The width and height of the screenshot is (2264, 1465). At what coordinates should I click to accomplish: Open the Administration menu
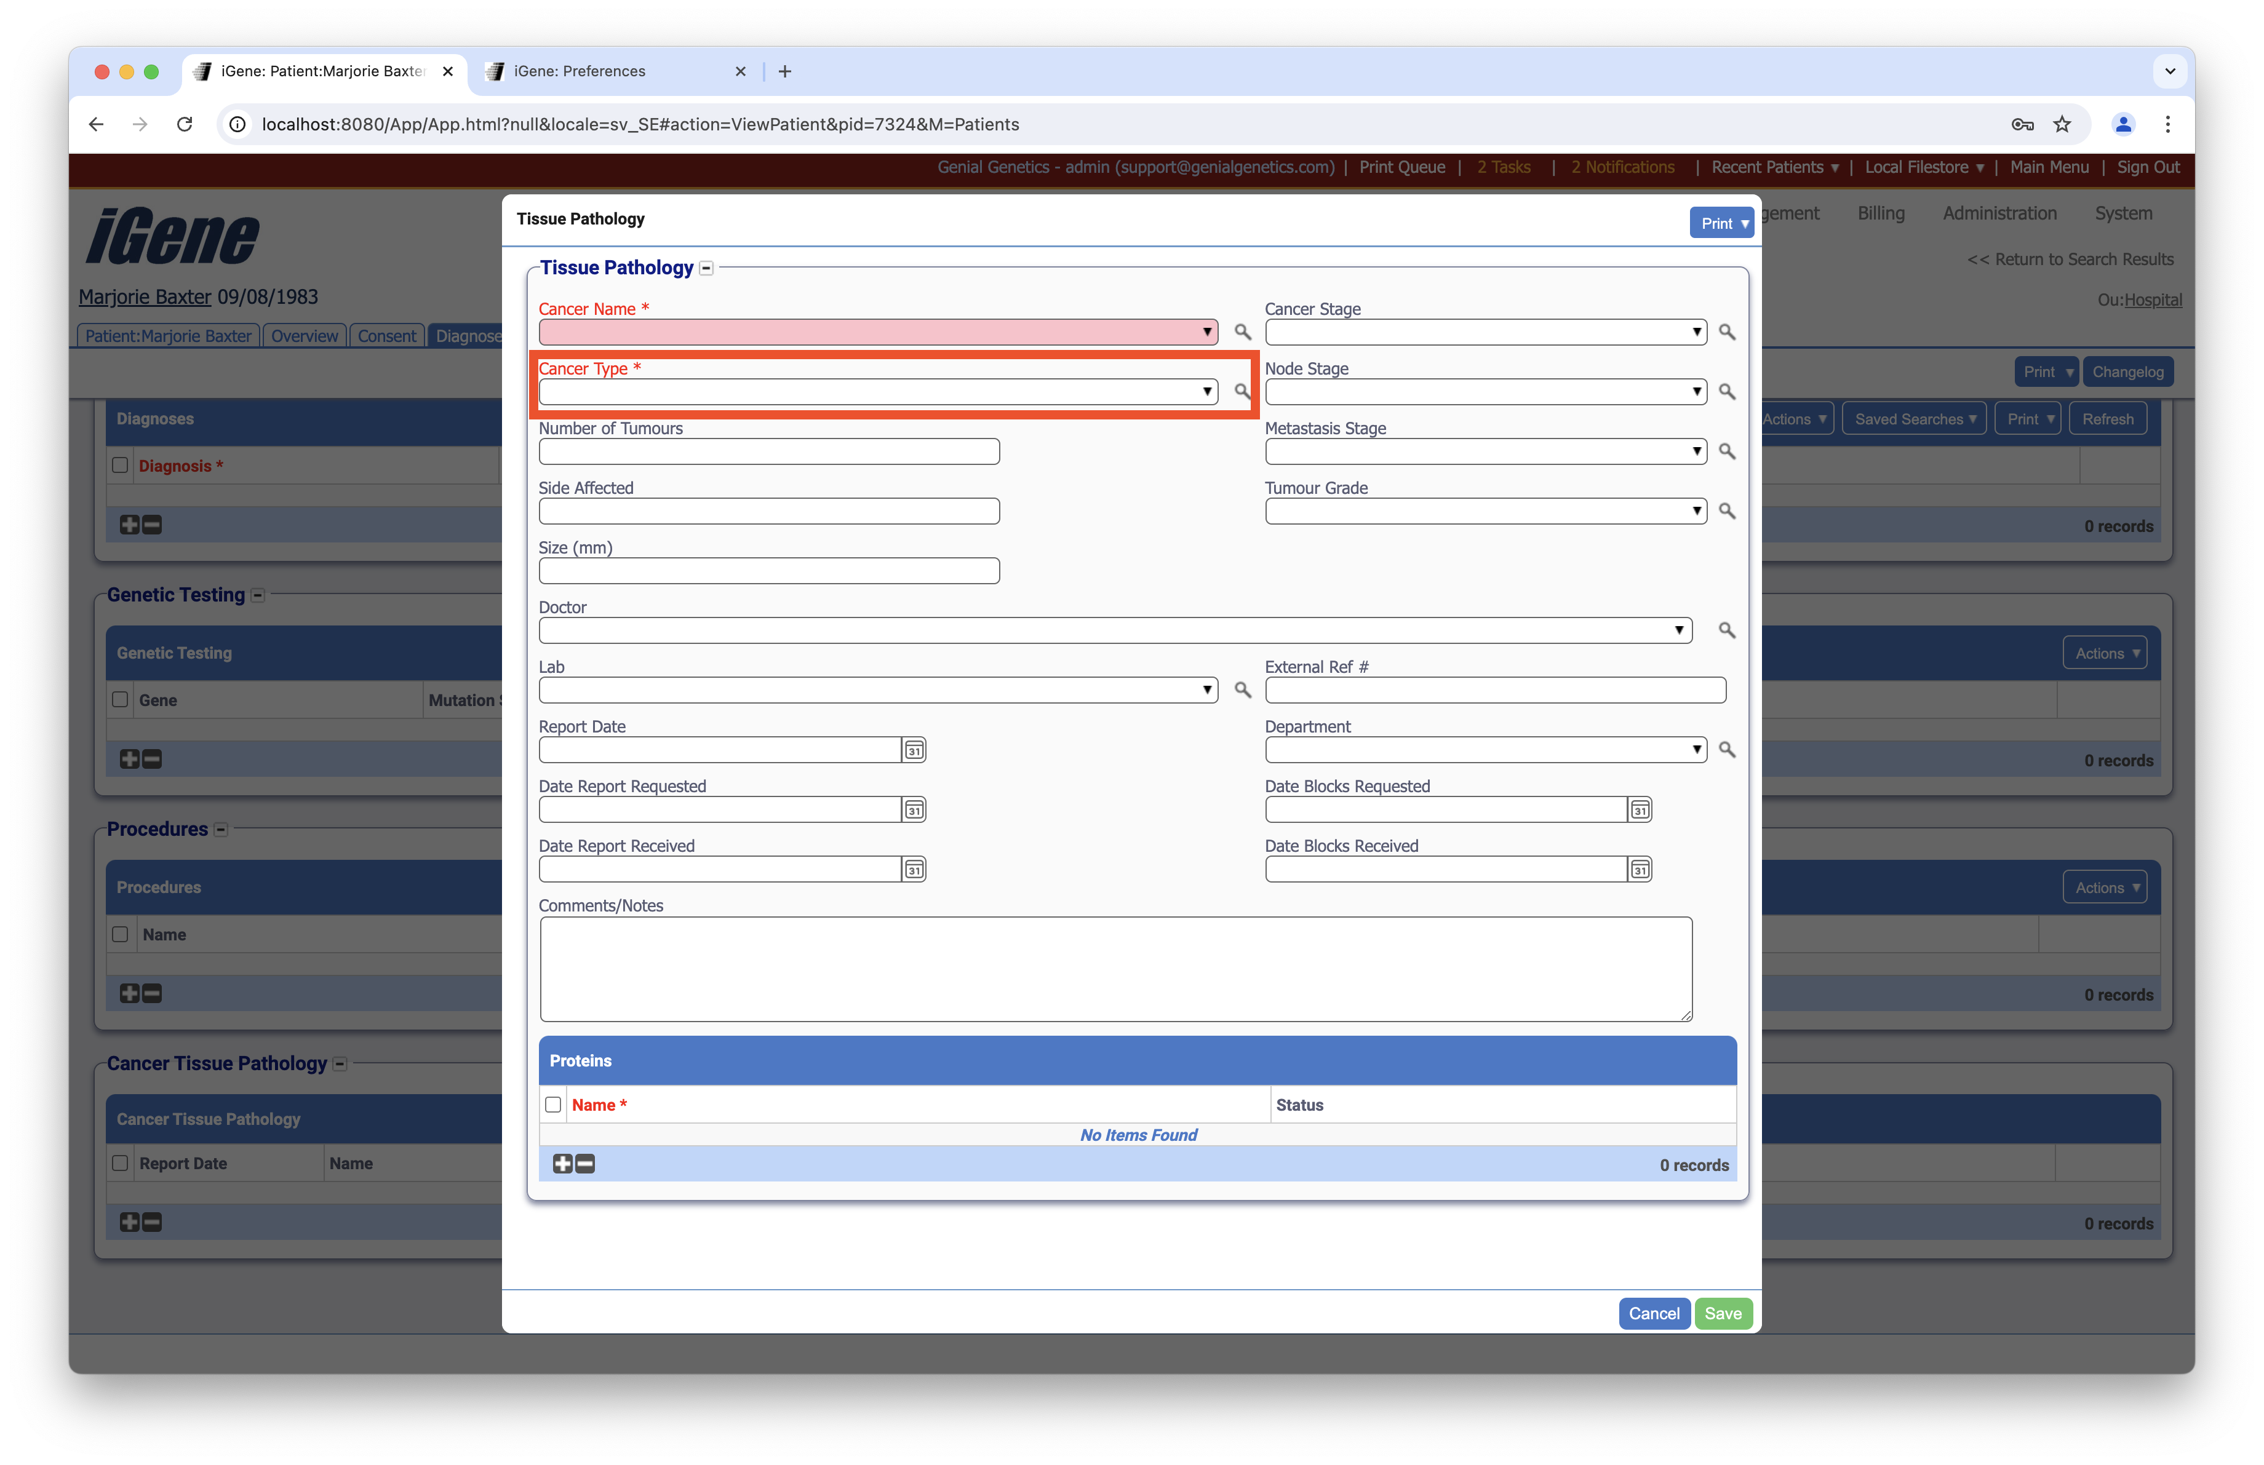pos(1999,213)
